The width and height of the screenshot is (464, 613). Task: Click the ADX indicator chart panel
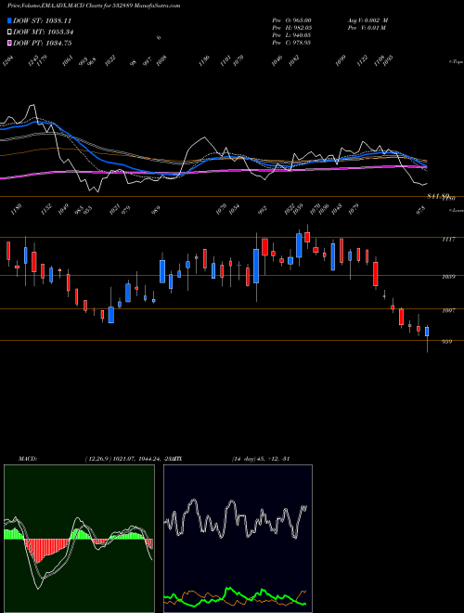(238, 539)
